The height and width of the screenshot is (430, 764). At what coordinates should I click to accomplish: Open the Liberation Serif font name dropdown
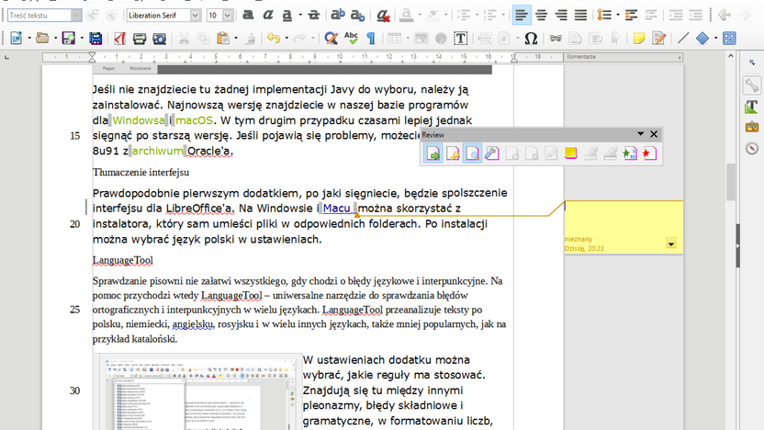(195, 15)
